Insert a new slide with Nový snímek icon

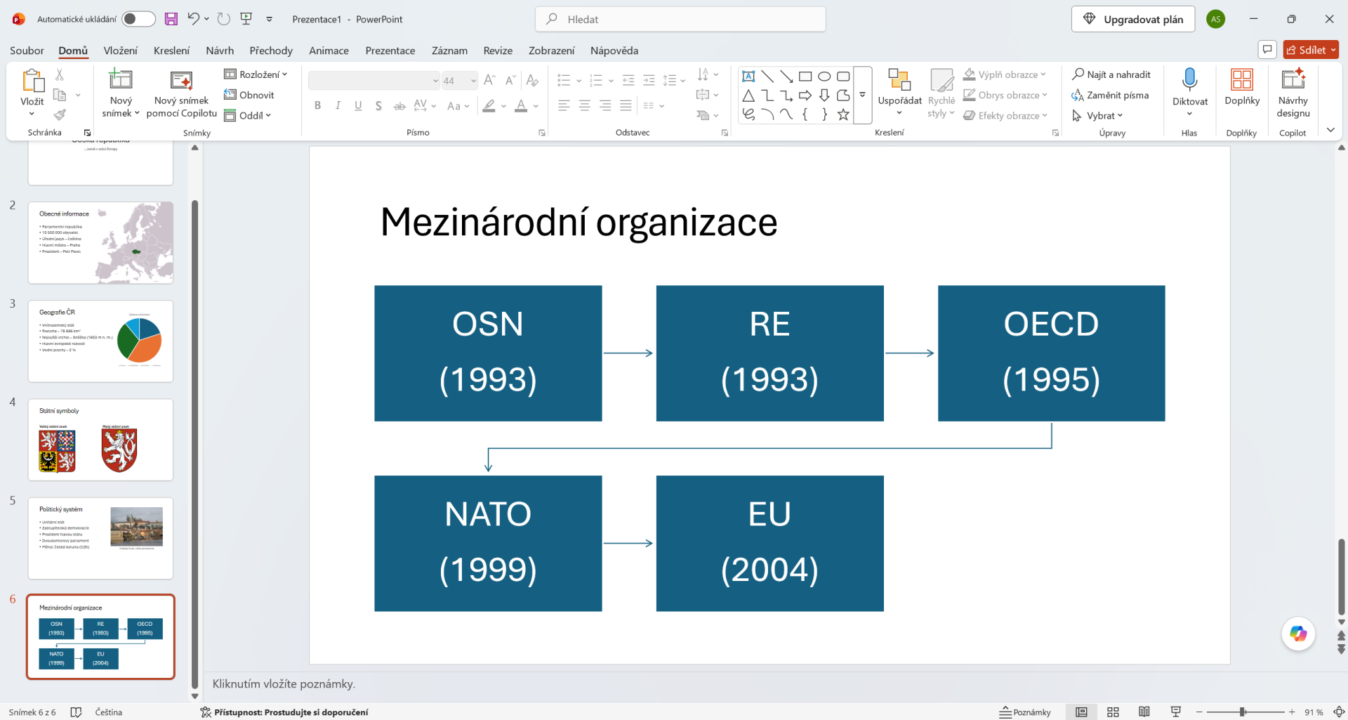[120, 79]
